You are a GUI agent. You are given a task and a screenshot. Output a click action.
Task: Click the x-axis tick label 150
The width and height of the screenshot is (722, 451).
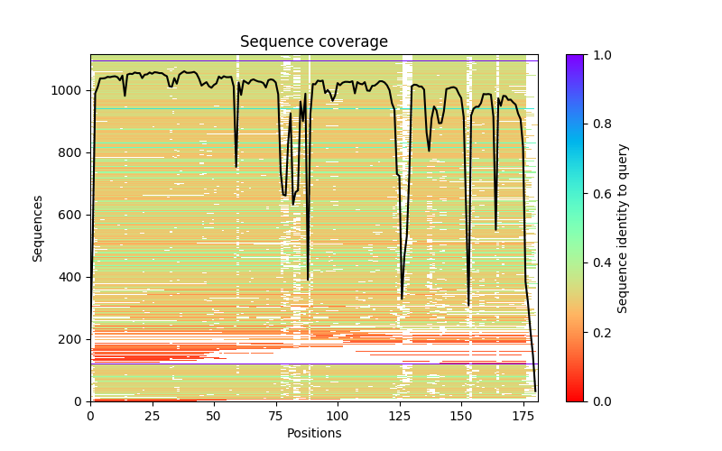[461, 416]
